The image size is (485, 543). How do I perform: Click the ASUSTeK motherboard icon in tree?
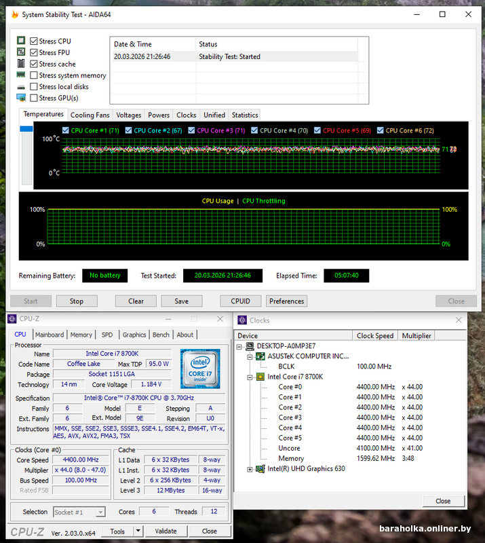point(260,356)
